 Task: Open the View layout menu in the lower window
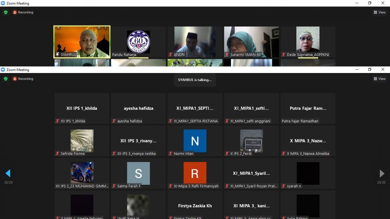coord(379,79)
